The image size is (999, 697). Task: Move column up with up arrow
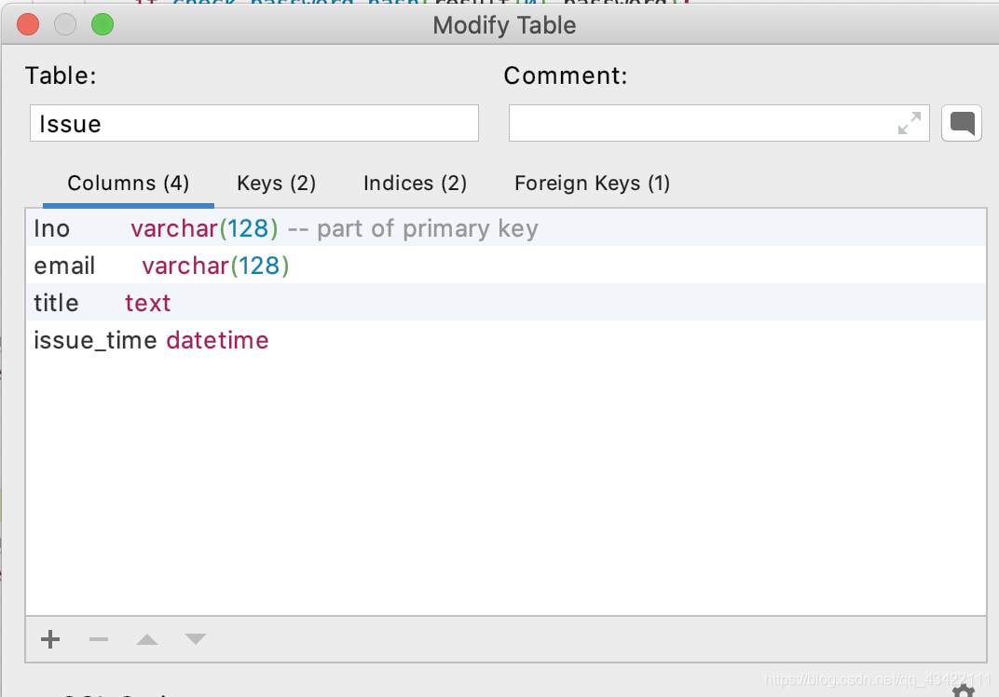pos(147,639)
